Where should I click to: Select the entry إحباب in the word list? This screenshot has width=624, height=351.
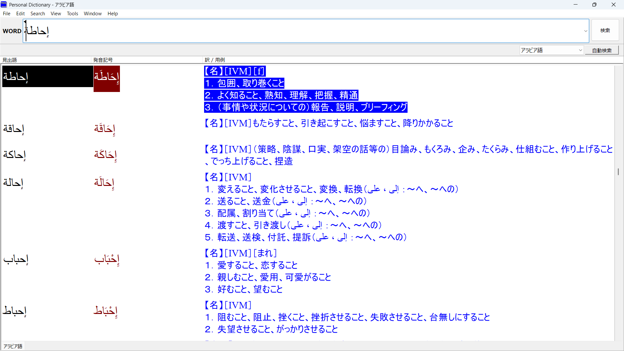tap(16, 259)
